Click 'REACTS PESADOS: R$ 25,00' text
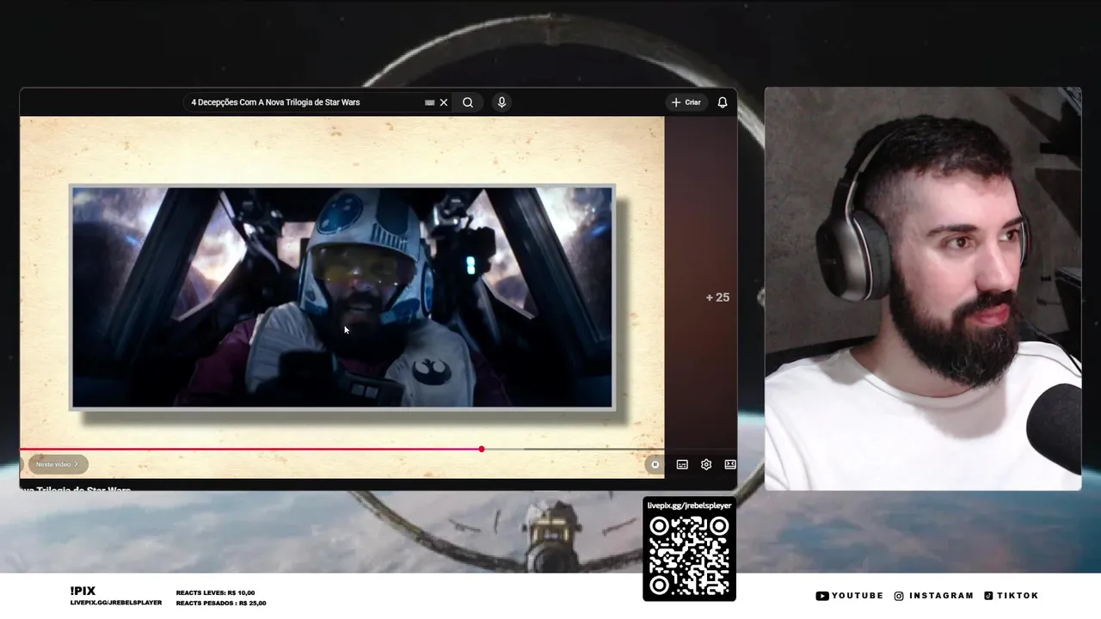Viewport: 1101px width, 619px height. [221, 604]
